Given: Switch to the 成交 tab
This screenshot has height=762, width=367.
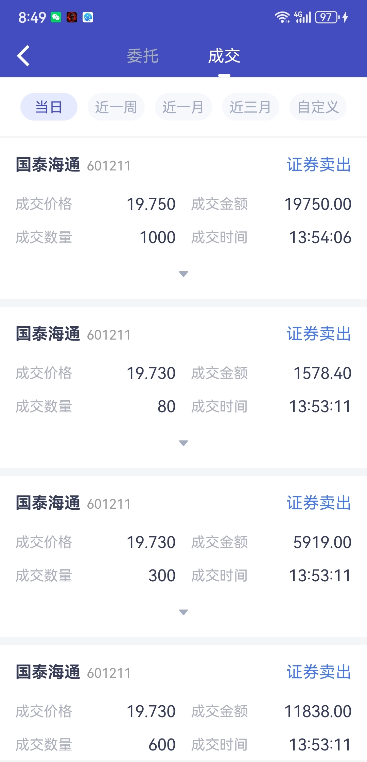Looking at the screenshot, I should click(x=224, y=56).
